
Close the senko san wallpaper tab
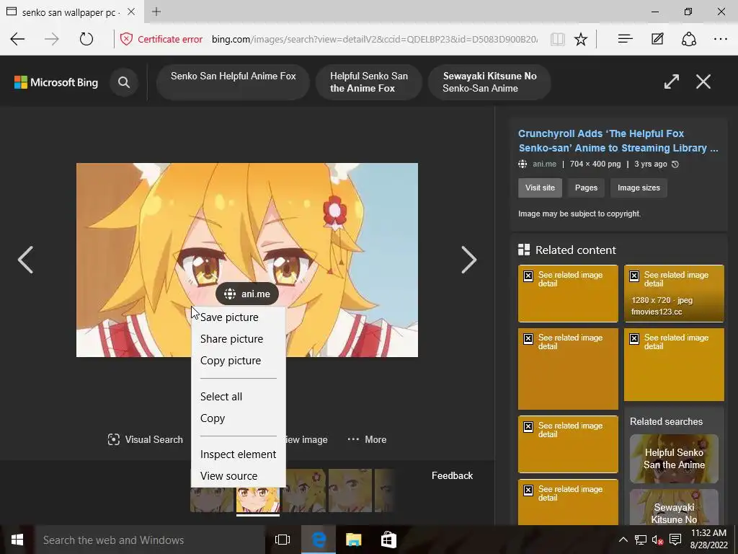pos(131,12)
